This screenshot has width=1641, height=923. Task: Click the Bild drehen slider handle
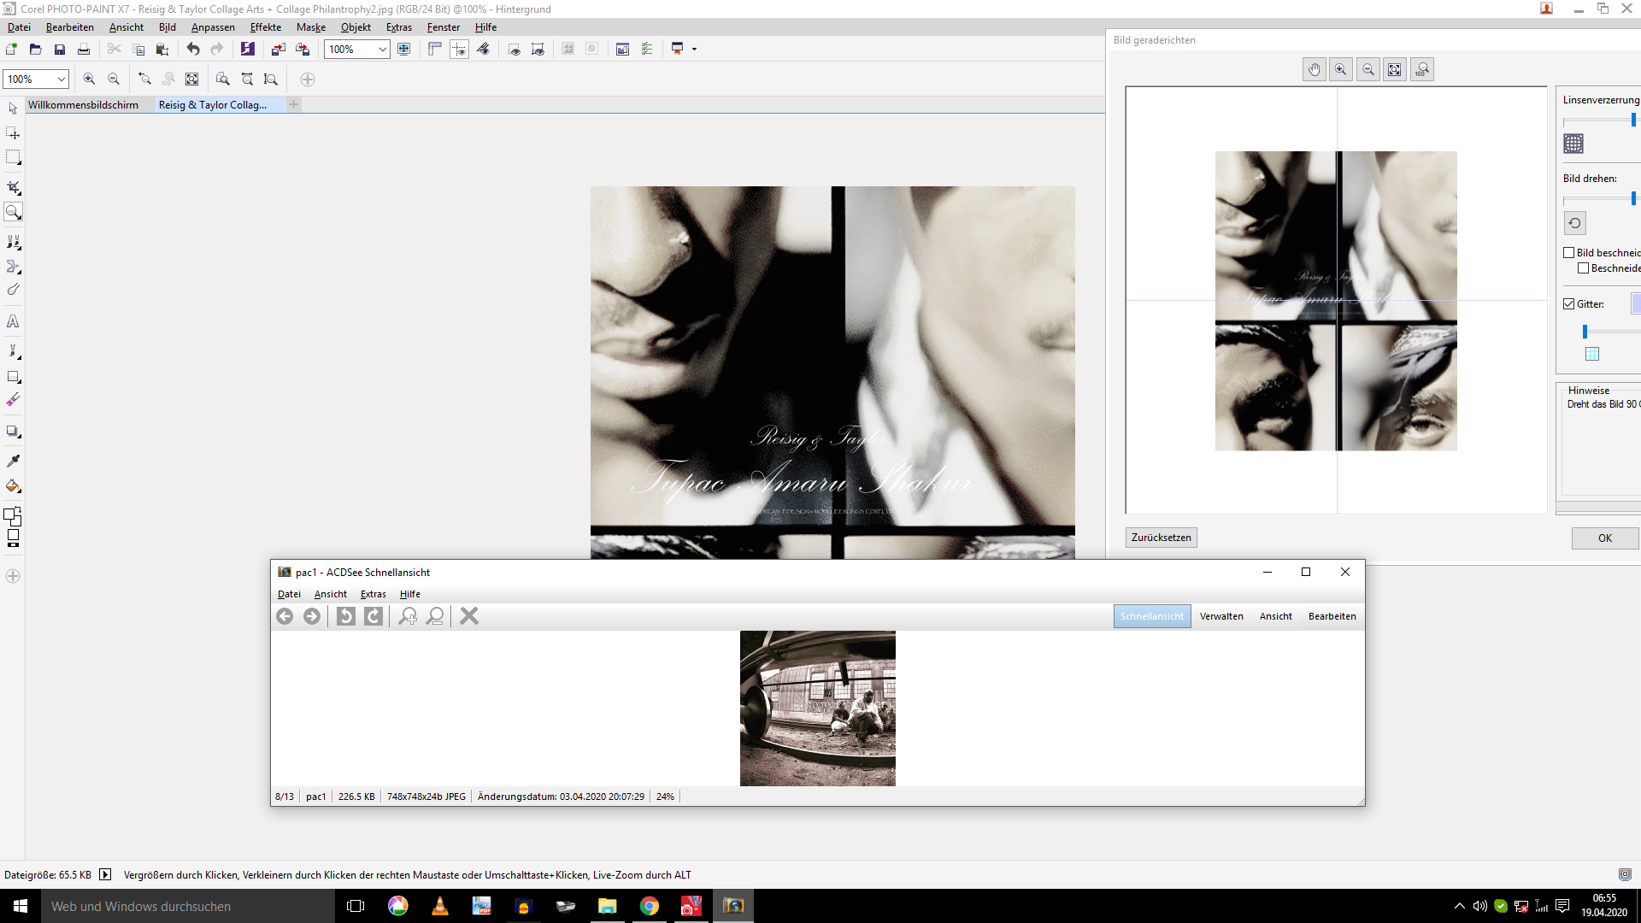(x=1633, y=198)
